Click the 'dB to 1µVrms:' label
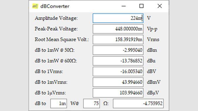This screenshot has height=111, width=198. coord(50,93)
